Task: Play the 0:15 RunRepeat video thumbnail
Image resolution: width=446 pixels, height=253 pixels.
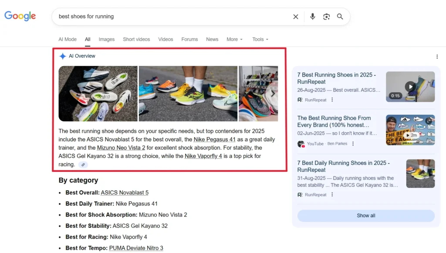Action: 410,87
